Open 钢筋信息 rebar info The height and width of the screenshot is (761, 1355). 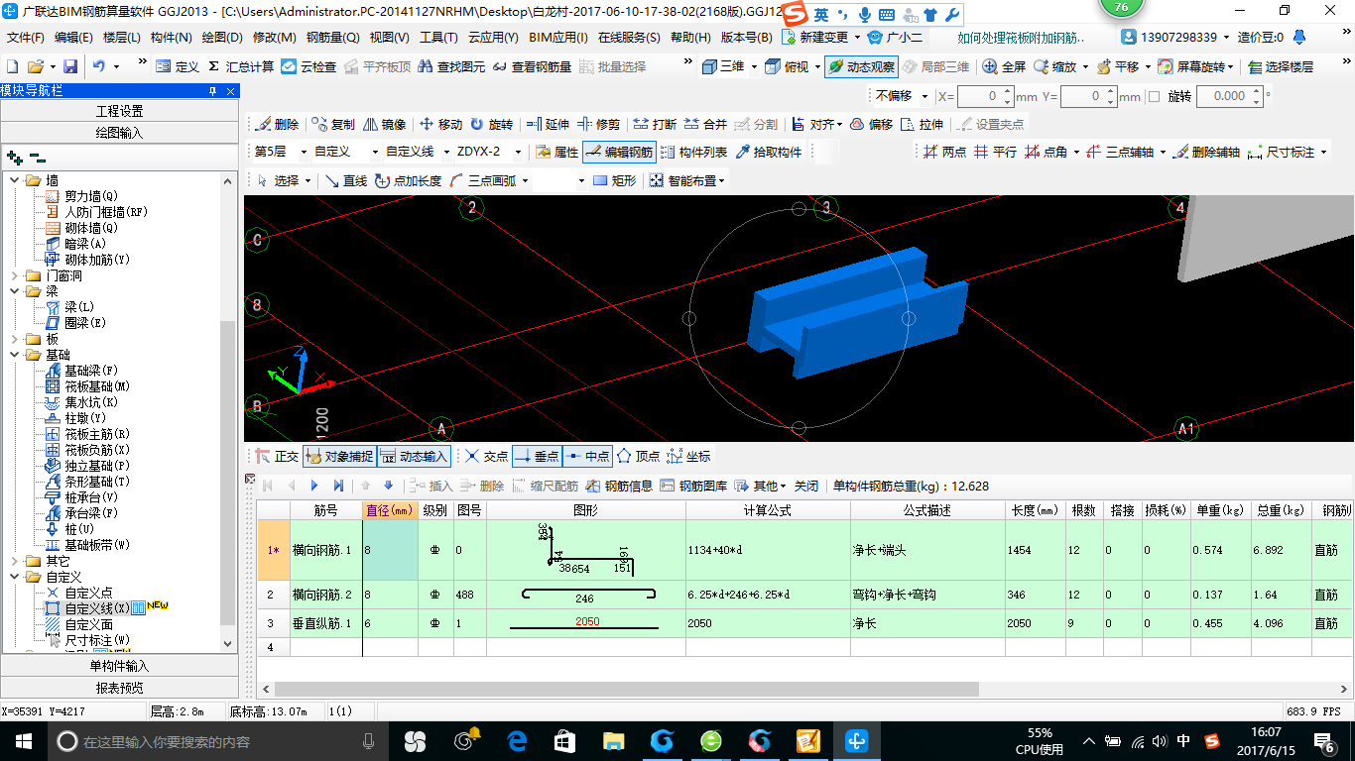click(x=619, y=486)
